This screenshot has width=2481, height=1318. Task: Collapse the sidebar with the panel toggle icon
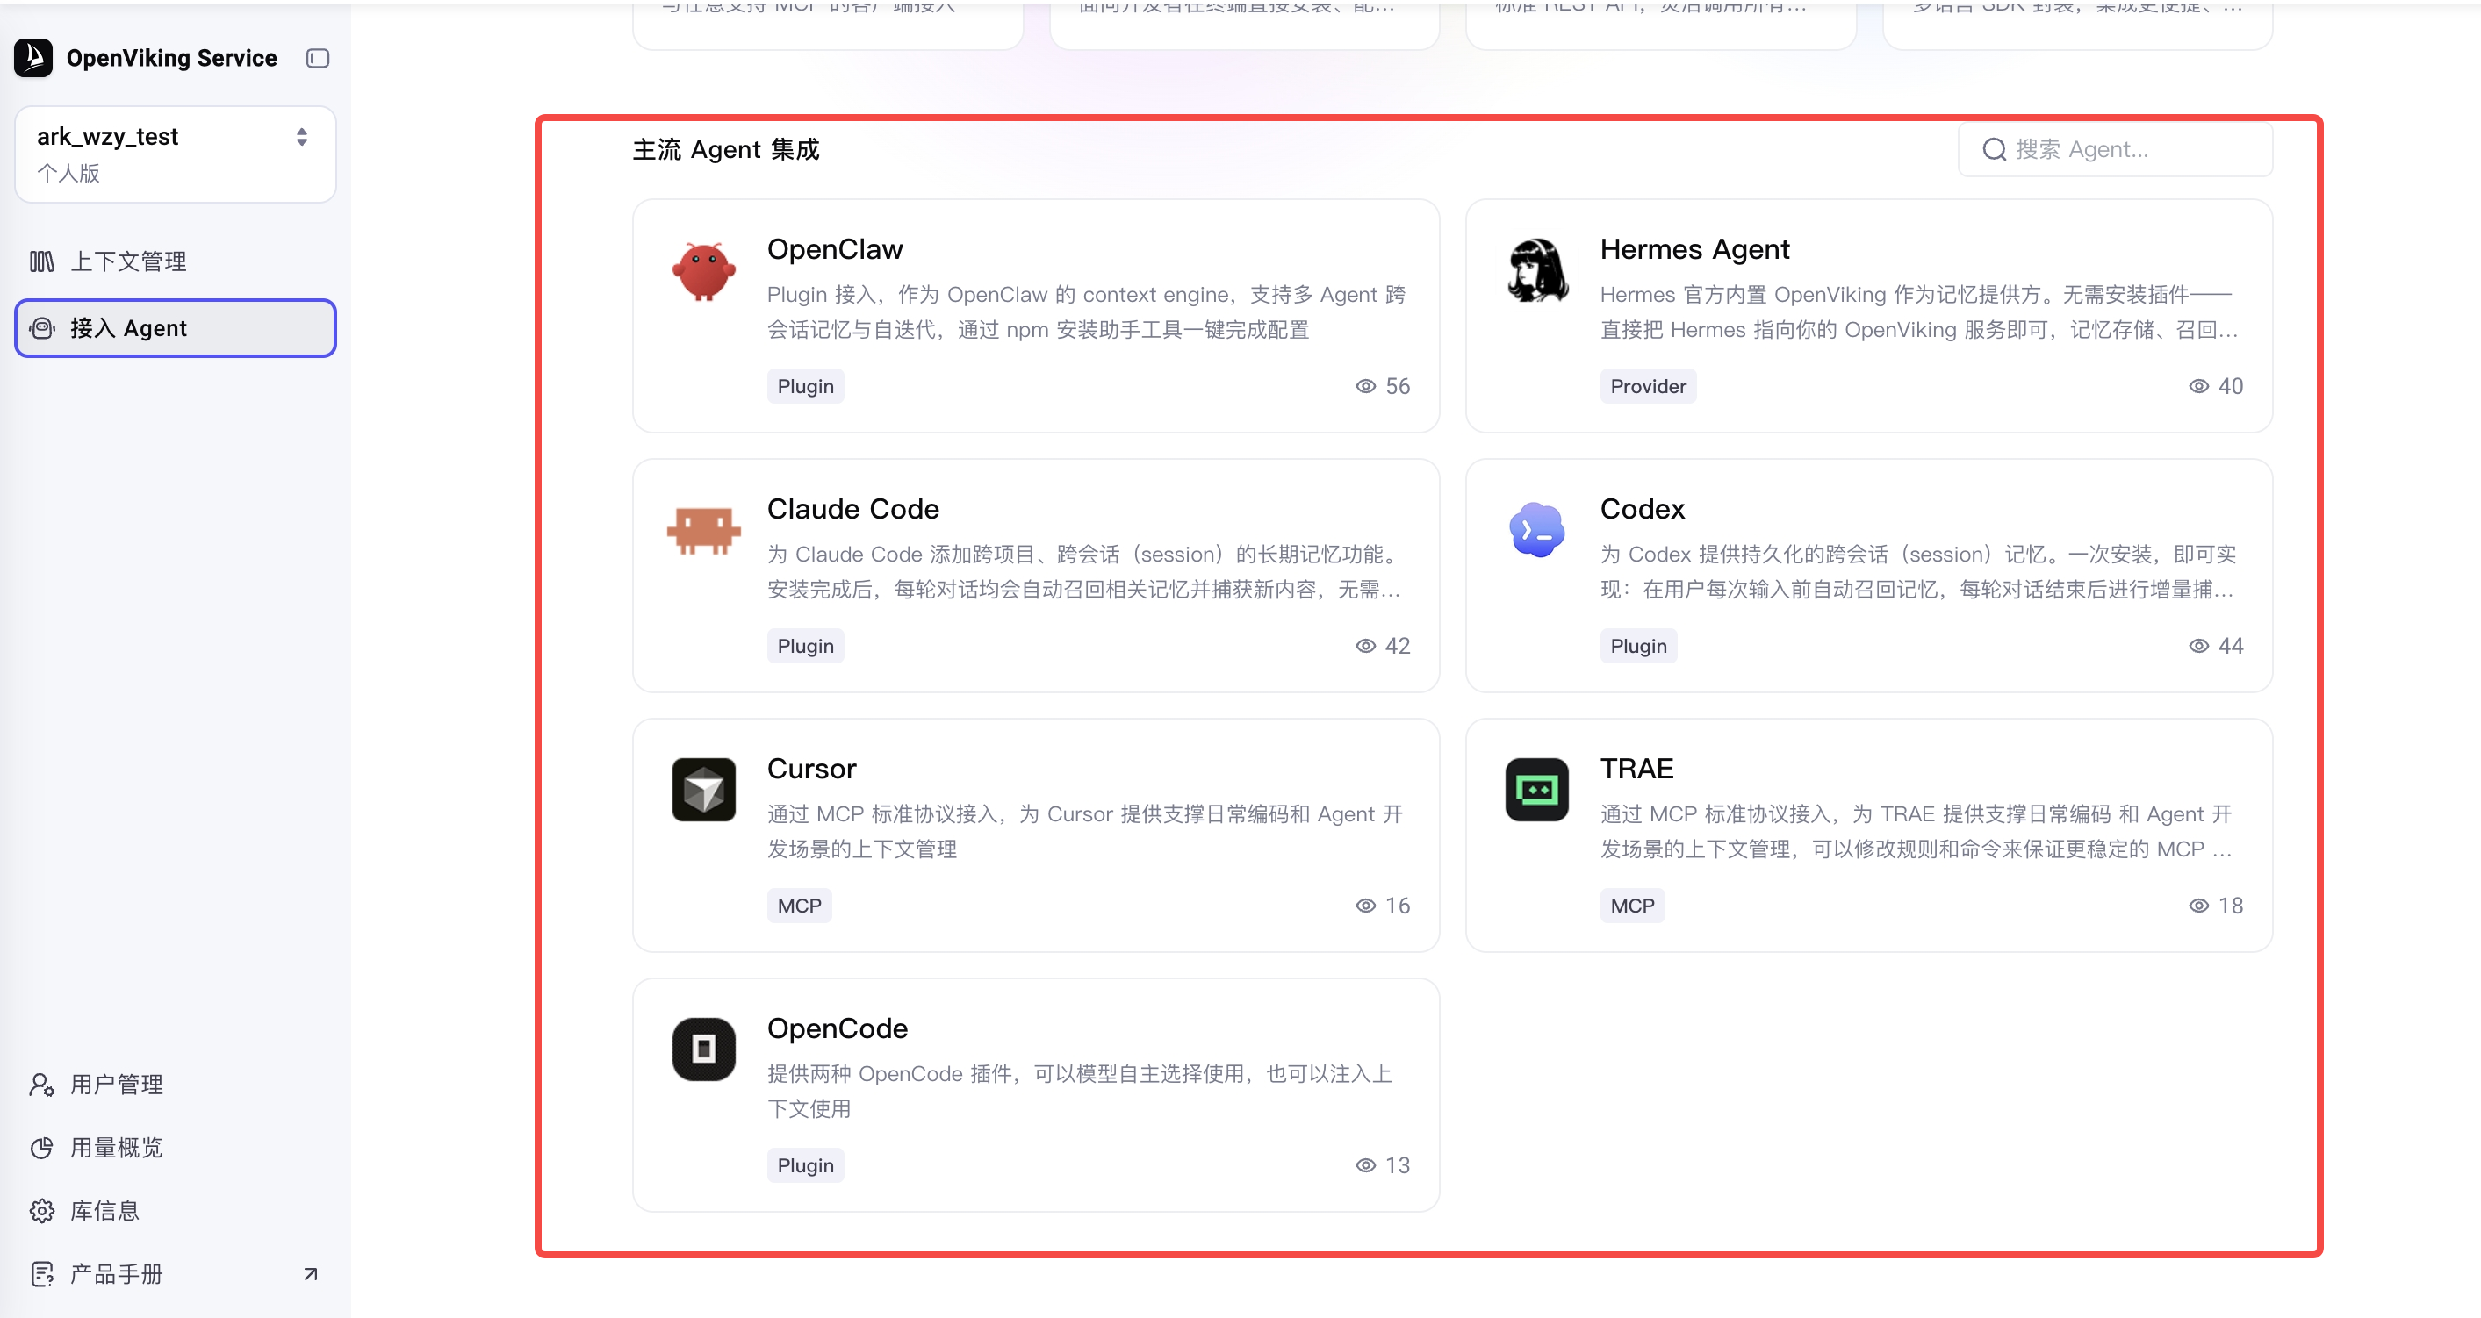coord(318,59)
